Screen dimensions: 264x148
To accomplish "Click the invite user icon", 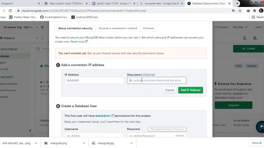I will [245, 38].
